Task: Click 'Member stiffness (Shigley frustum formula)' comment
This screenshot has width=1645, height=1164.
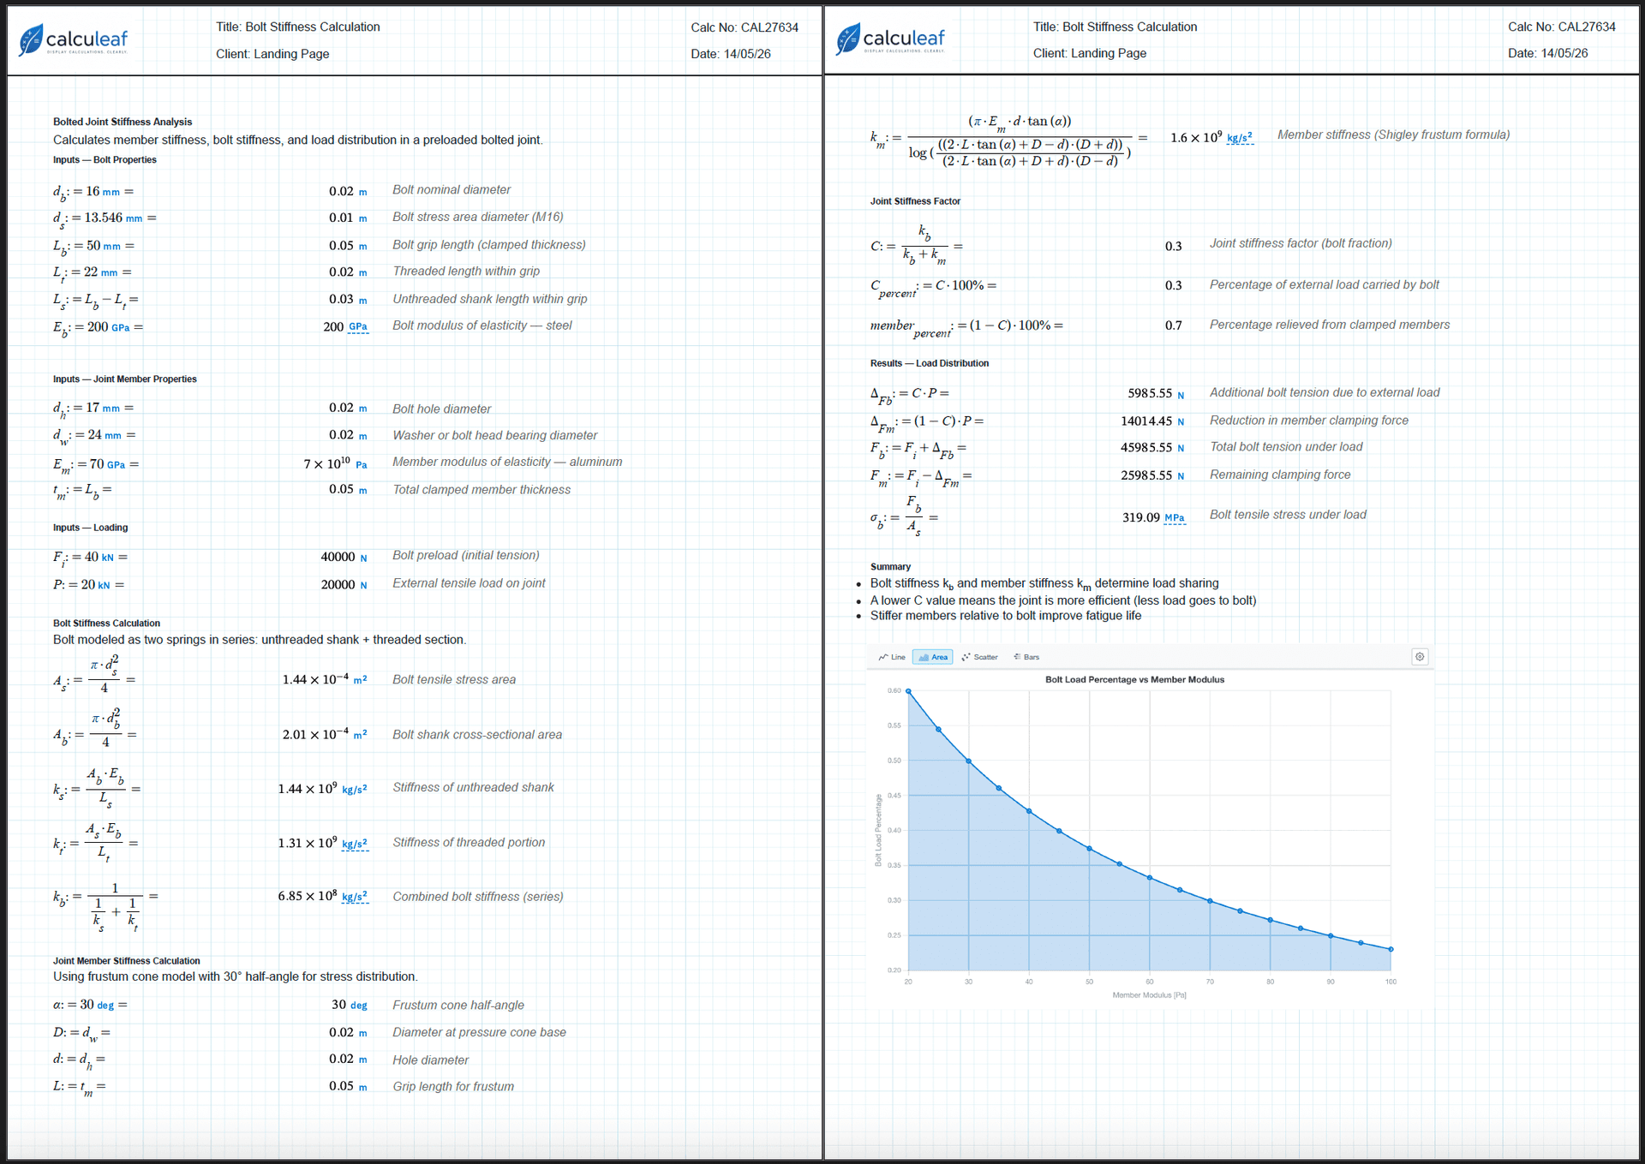Action: (1393, 134)
